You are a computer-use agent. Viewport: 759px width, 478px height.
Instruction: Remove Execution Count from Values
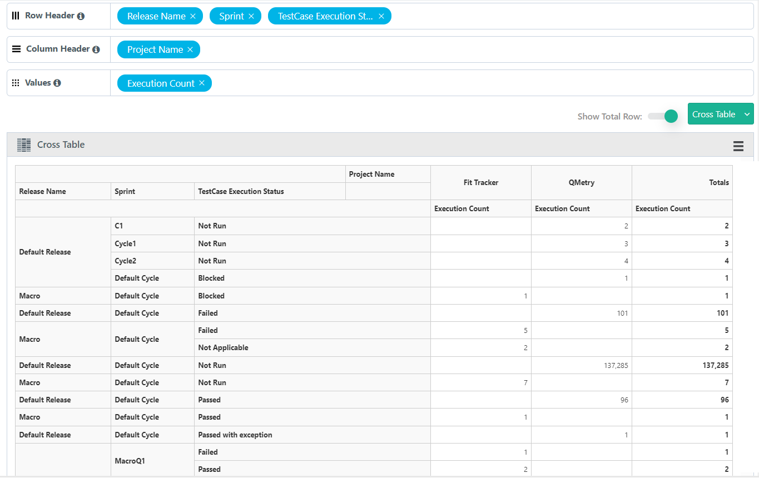click(x=202, y=83)
